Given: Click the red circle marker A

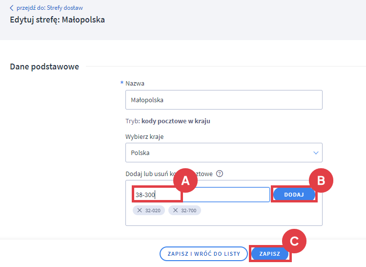Looking at the screenshot, I should coord(185,180).
